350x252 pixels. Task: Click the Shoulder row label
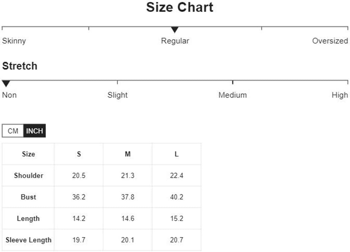pos(28,175)
